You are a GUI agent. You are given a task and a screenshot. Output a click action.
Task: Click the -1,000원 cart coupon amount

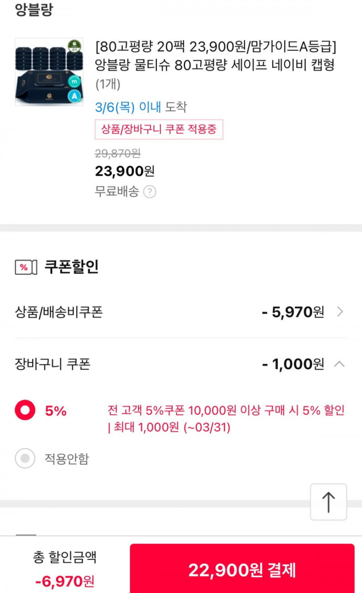[x=293, y=364]
